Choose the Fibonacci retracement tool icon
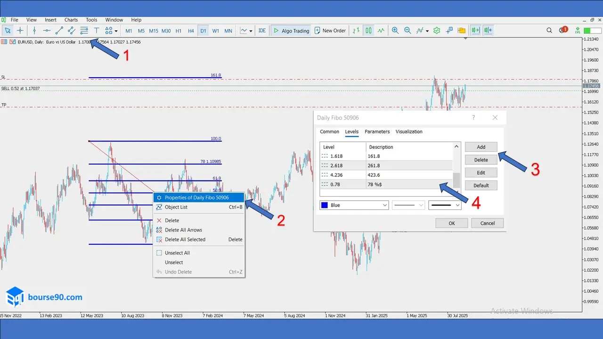 (x=84, y=31)
